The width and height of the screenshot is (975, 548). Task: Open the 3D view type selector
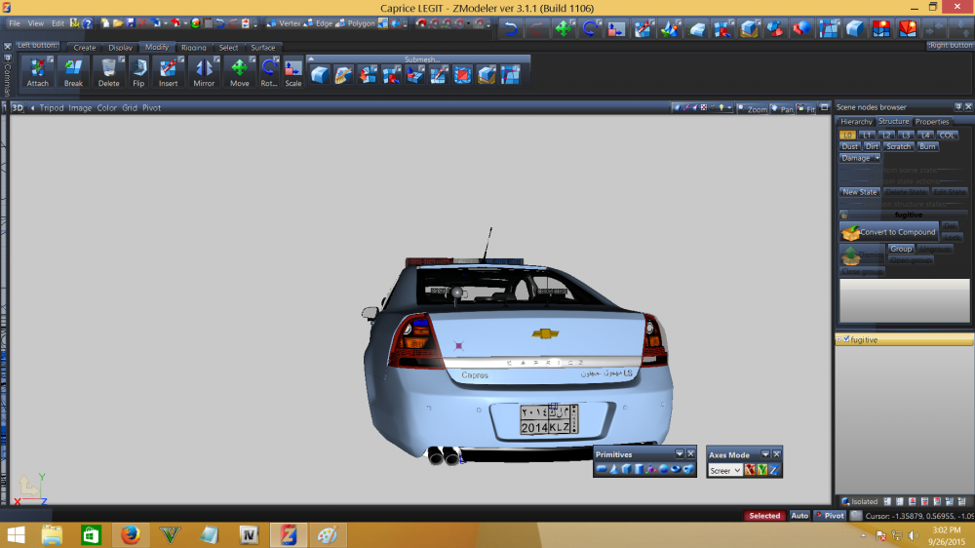pos(18,107)
